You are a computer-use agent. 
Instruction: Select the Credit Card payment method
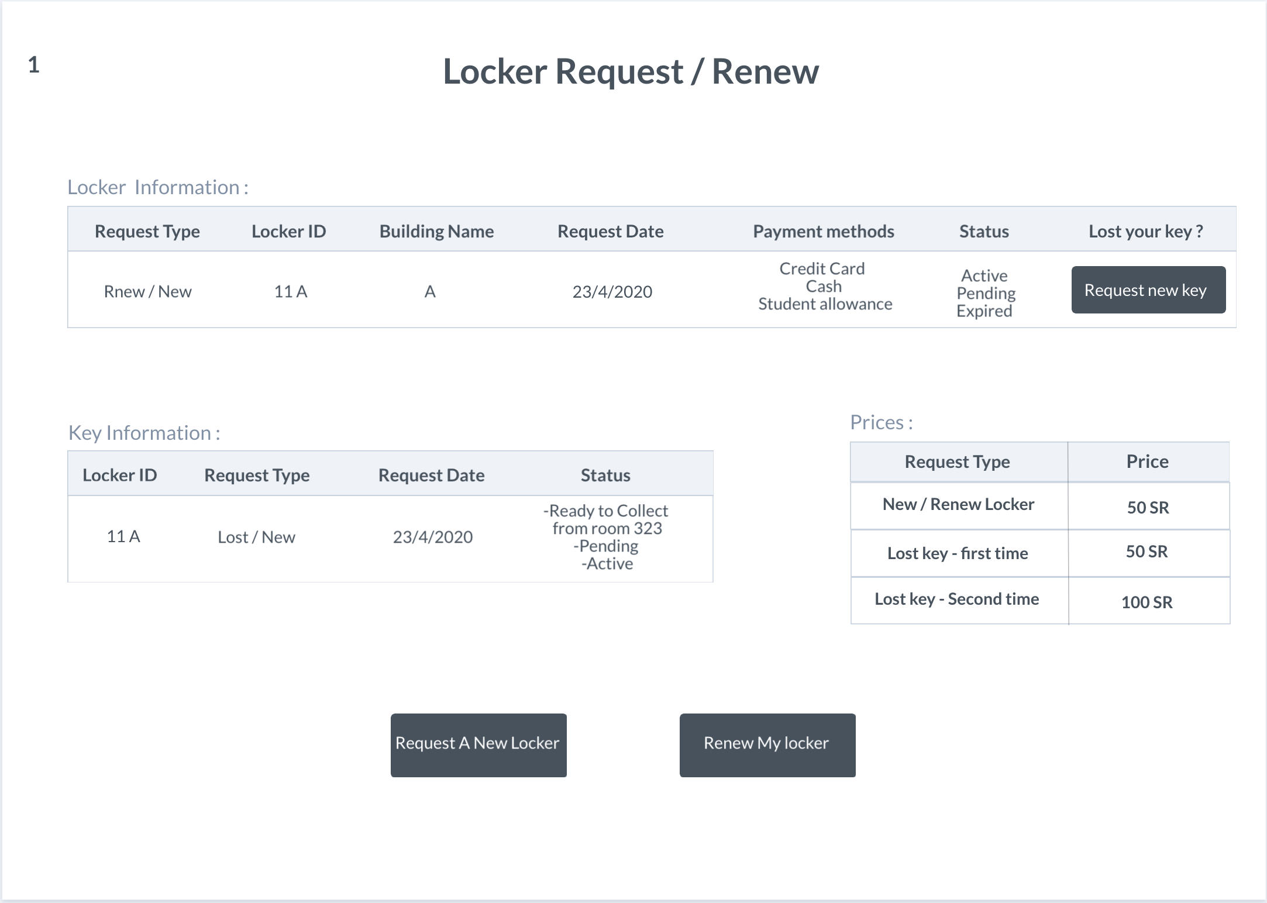pos(822,268)
